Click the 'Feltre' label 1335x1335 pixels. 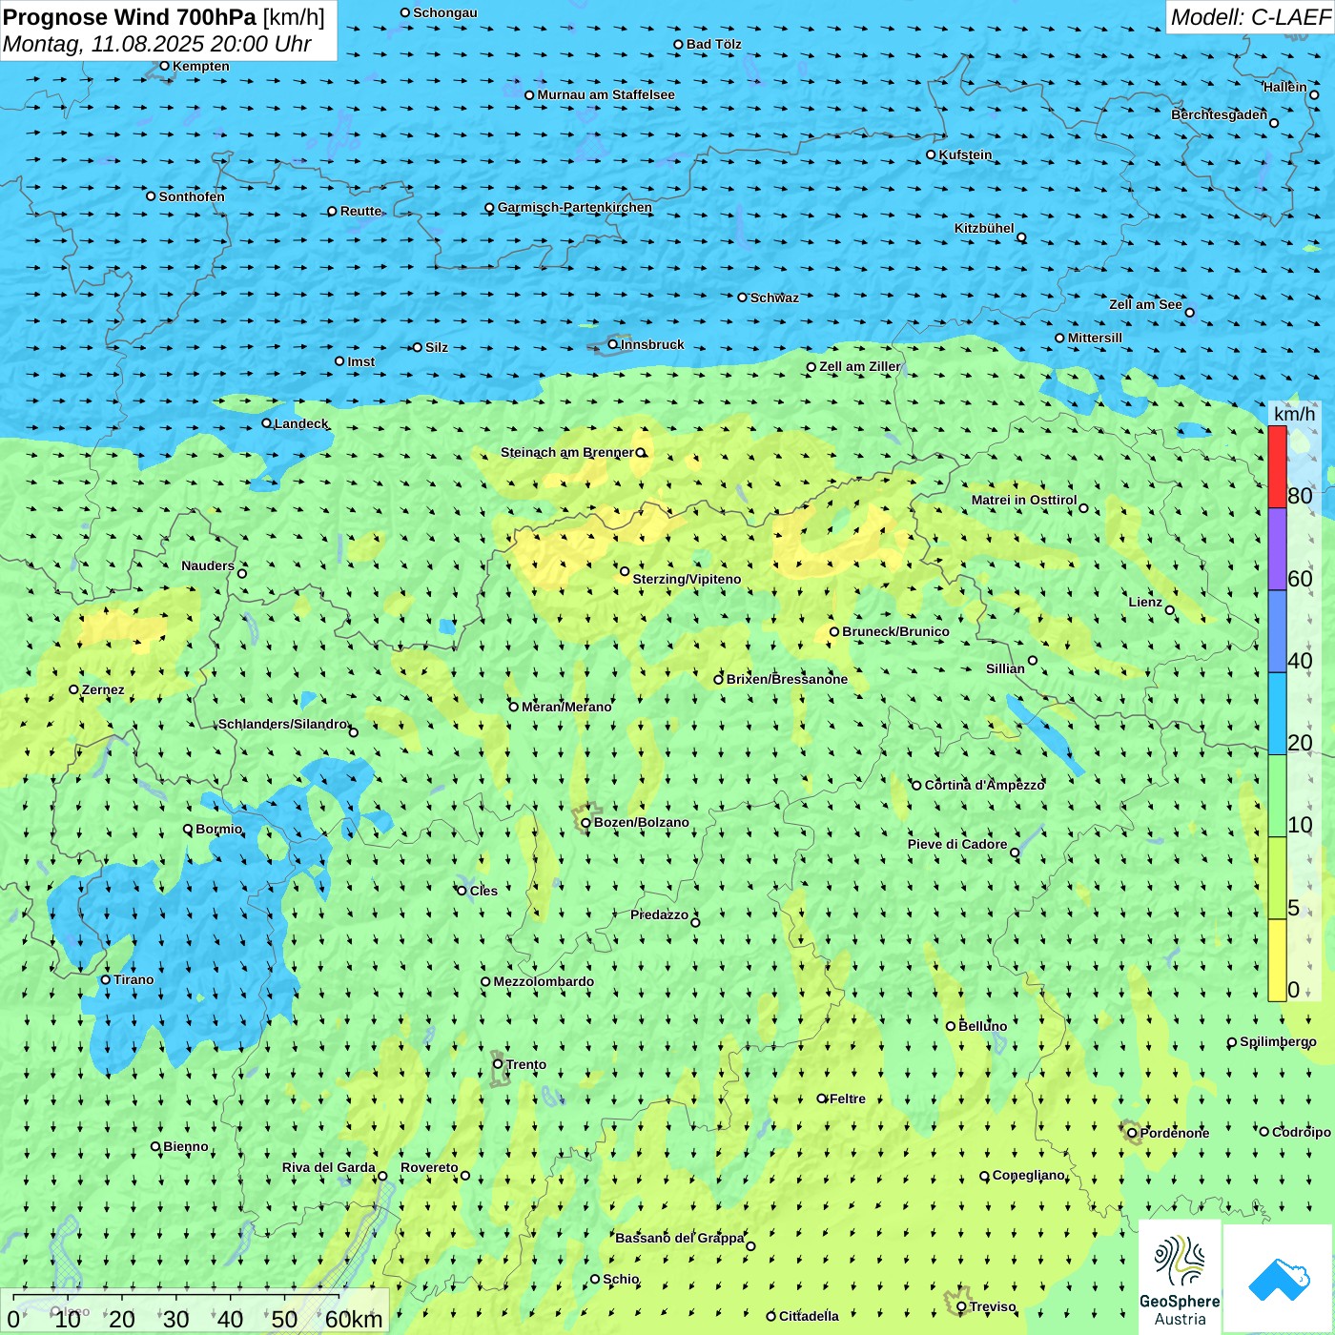coord(848,1099)
